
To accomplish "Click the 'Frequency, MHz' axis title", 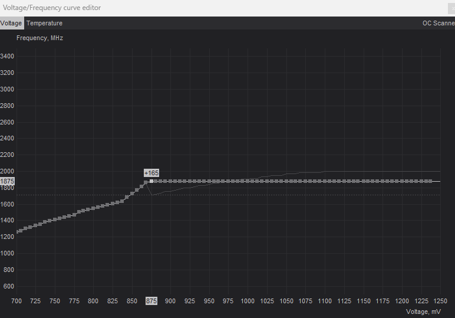I will coord(39,38).
